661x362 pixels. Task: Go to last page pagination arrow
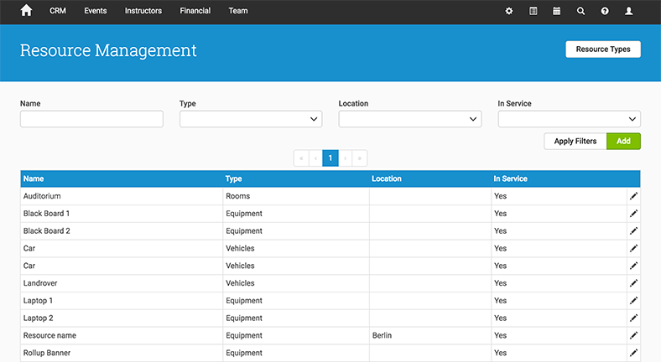360,158
